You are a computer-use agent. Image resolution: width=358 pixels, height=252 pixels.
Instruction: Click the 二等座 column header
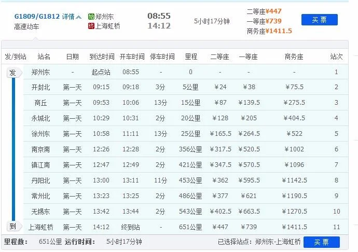[x=219, y=57]
